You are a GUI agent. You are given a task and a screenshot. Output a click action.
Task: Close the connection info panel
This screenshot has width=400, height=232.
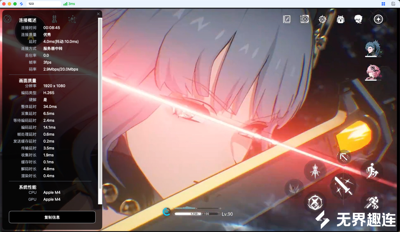pos(98,14)
